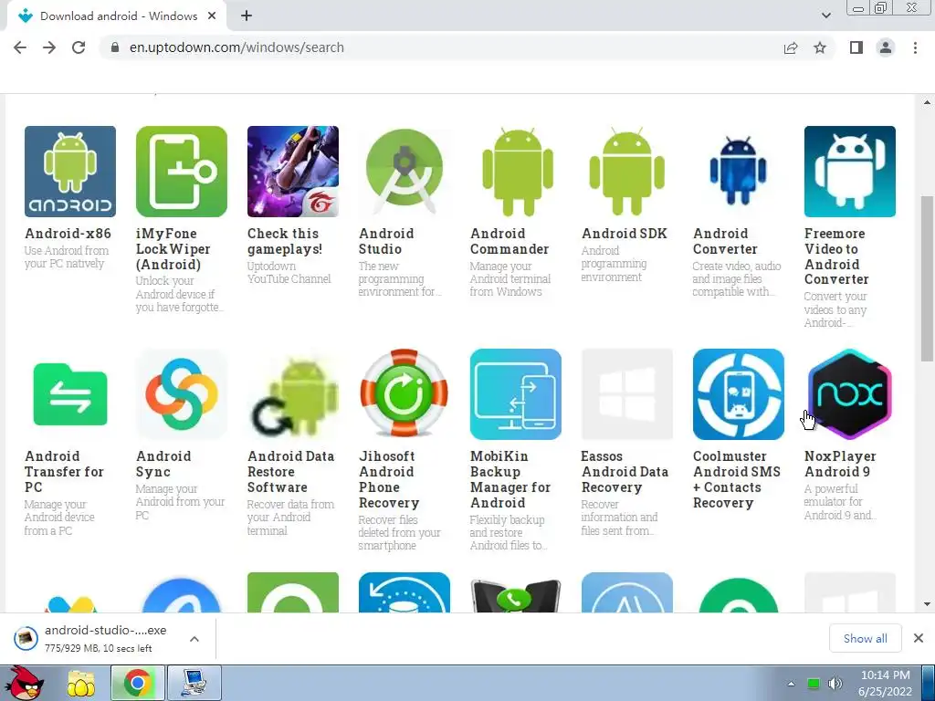Click the Android SDK title link
This screenshot has width=935, height=701.
625,234
